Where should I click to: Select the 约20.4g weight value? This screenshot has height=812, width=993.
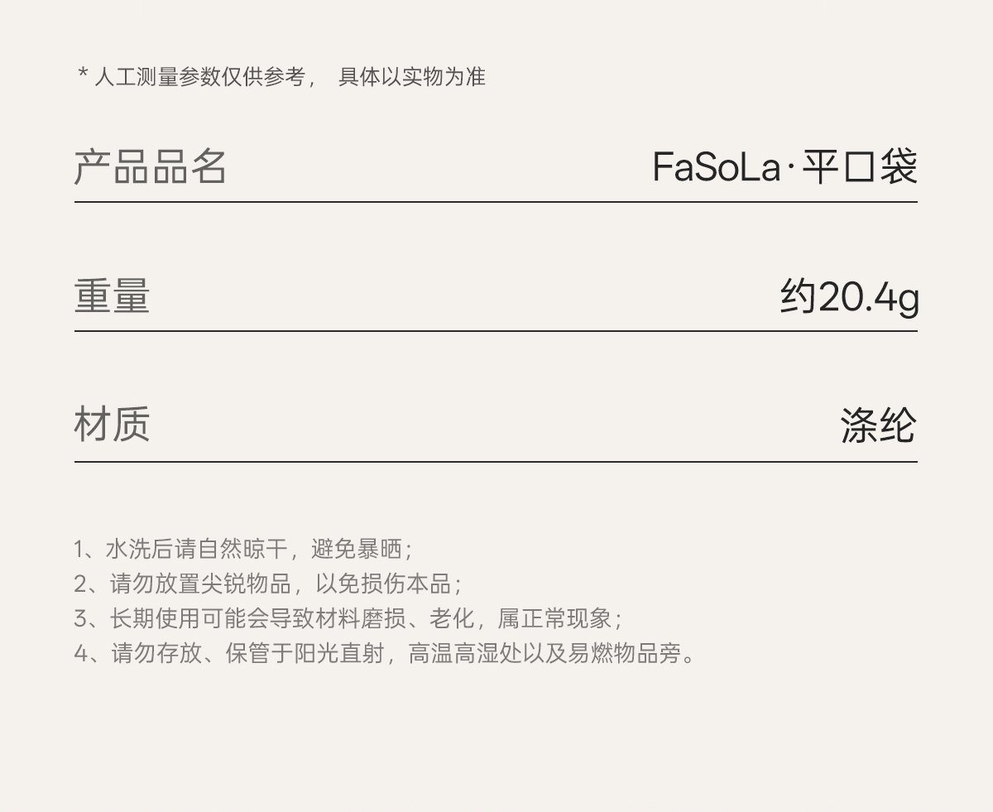pyautogui.click(x=849, y=297)
